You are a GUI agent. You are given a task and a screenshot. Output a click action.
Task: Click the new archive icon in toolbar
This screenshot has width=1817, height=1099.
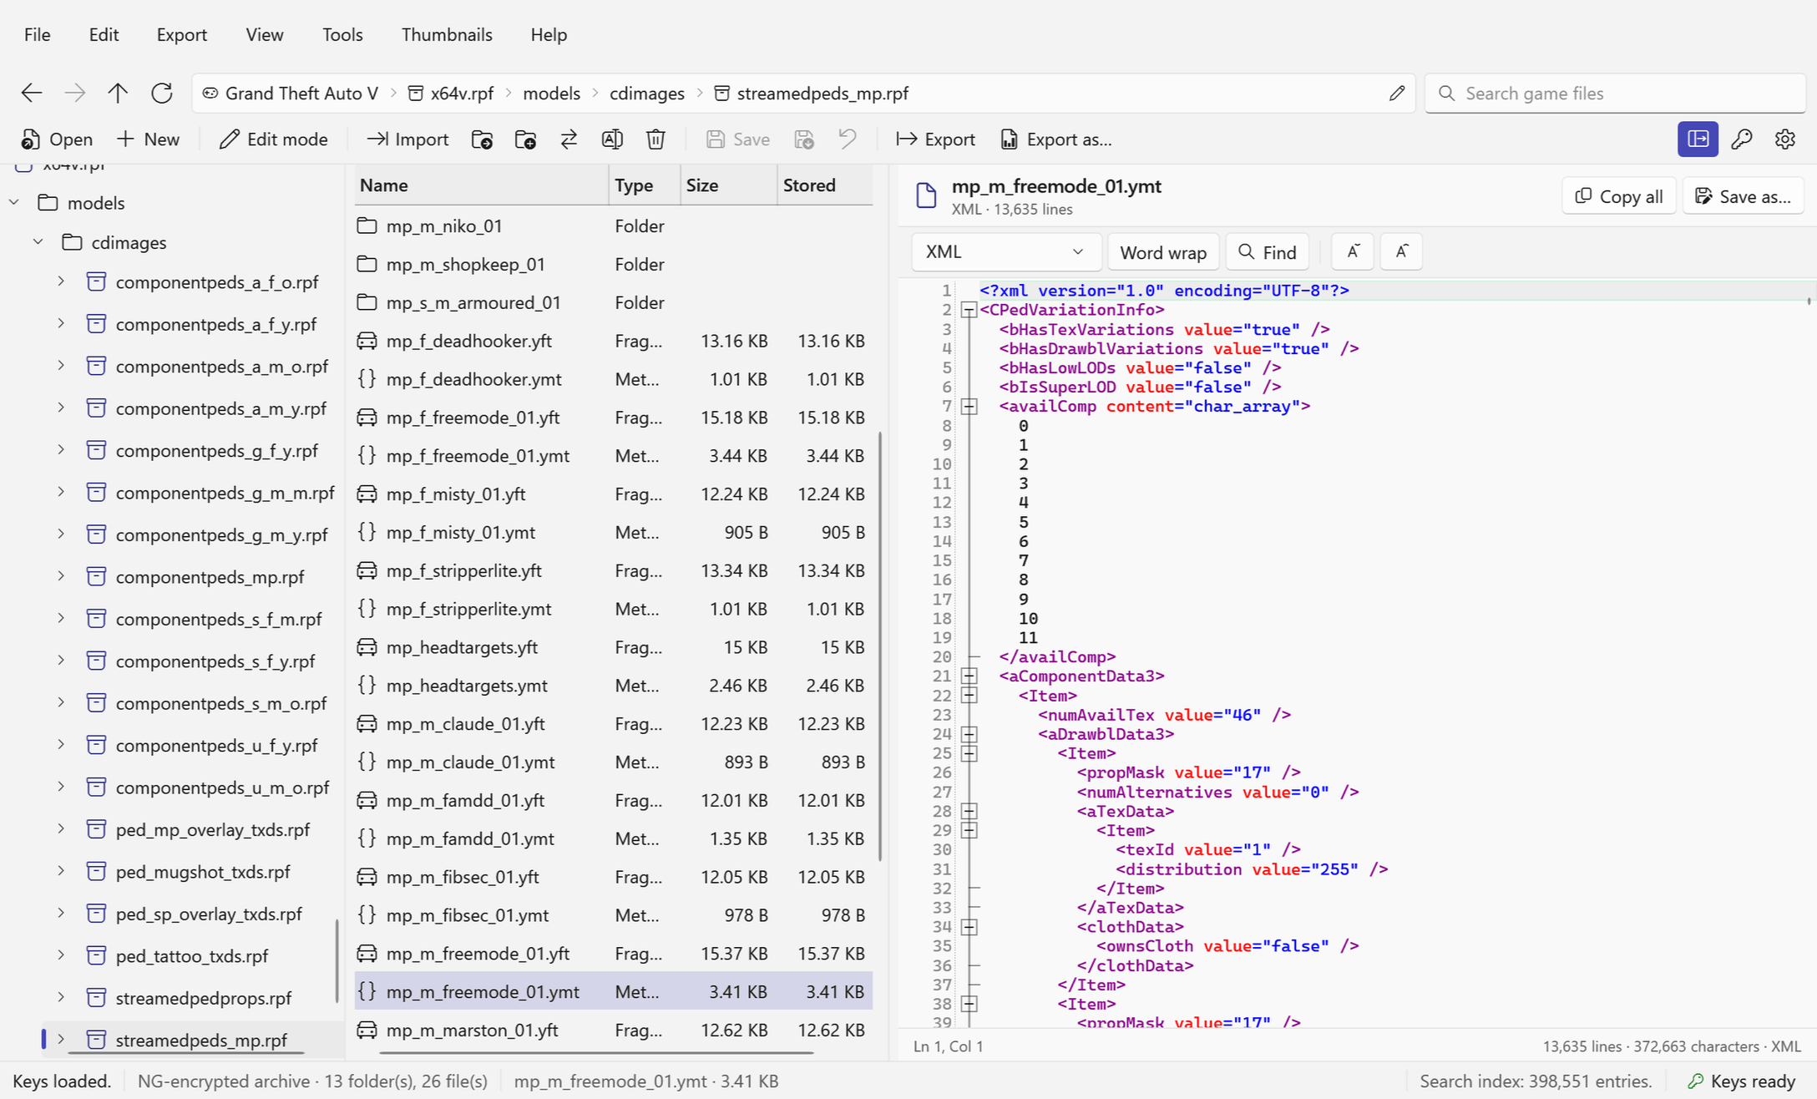(525, 139)
